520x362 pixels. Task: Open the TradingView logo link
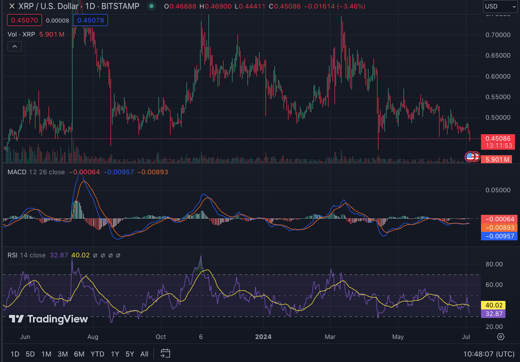coord(48,319)
